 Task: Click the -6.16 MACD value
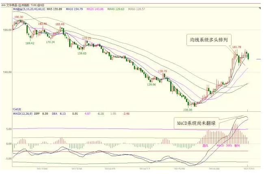pos(100,114)
